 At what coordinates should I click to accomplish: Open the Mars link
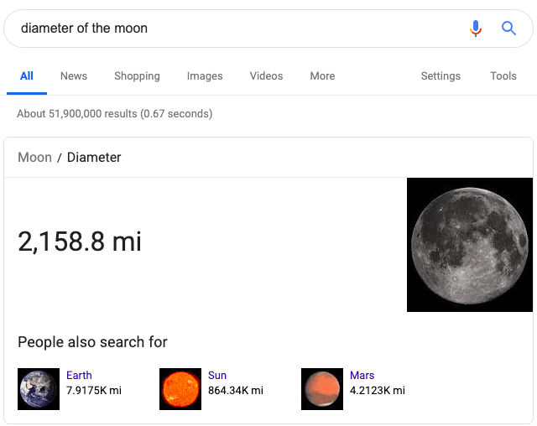tap(362, 376)
